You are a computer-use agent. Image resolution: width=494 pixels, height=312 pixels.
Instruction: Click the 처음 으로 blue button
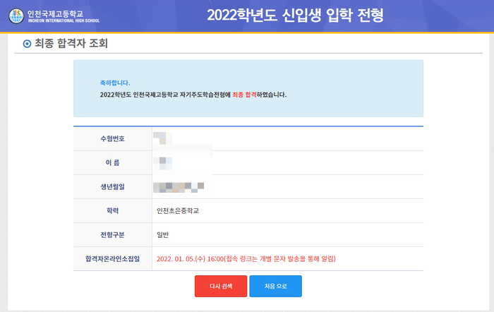[276, 286]
